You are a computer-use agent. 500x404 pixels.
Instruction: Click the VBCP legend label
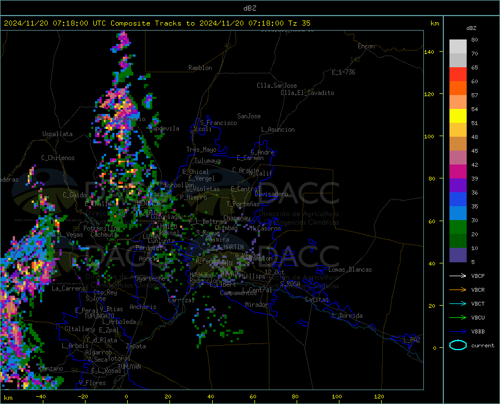[x=478, y=276]
